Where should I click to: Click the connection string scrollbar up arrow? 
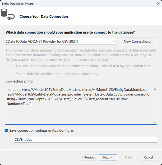point(155,89)
